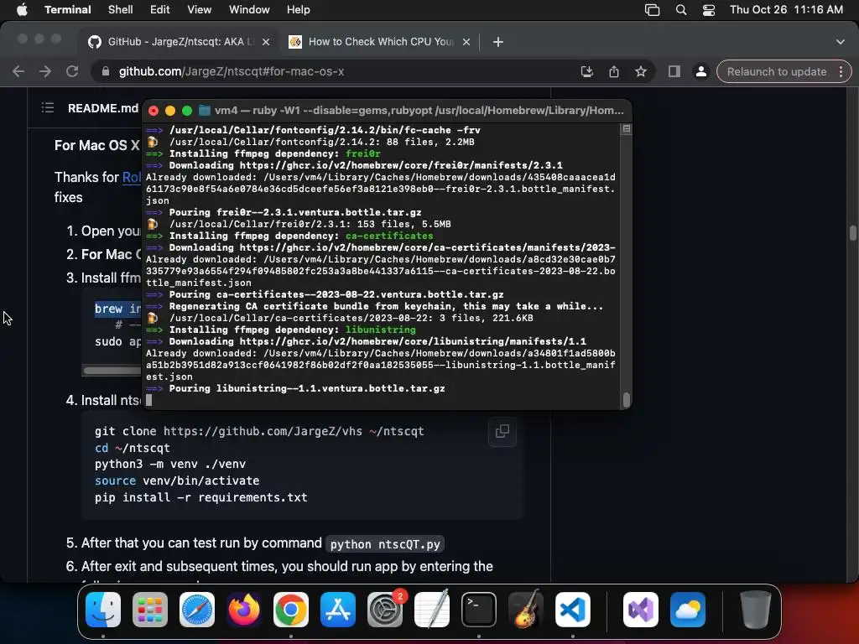Click the README.md heading
The image size is (859, 644).
click(103, 108)
